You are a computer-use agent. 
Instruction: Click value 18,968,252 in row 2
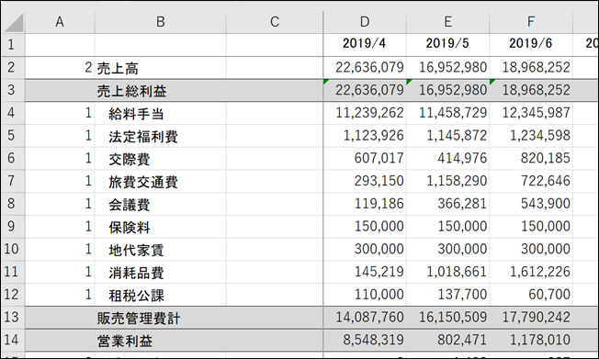point(531,68)
